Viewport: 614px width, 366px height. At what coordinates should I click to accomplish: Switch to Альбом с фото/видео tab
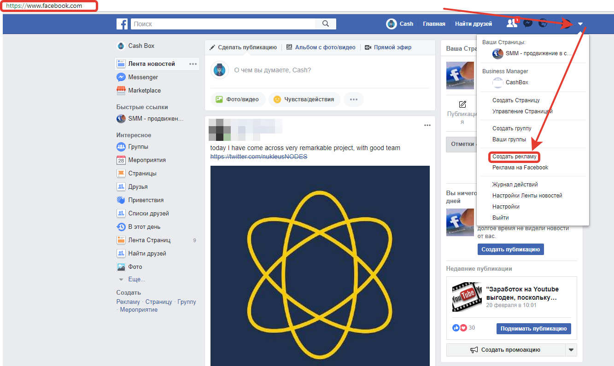321,47
